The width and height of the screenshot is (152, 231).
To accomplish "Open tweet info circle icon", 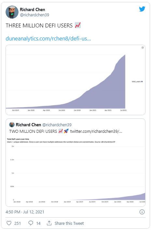I will [142, 212].
